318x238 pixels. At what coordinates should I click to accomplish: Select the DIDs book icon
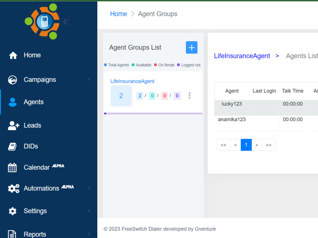(x=13, y=146)
